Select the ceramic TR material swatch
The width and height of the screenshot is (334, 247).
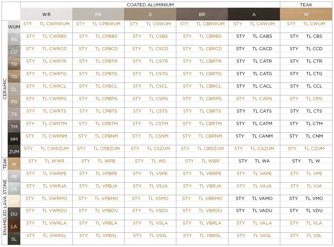click(14, 64)
